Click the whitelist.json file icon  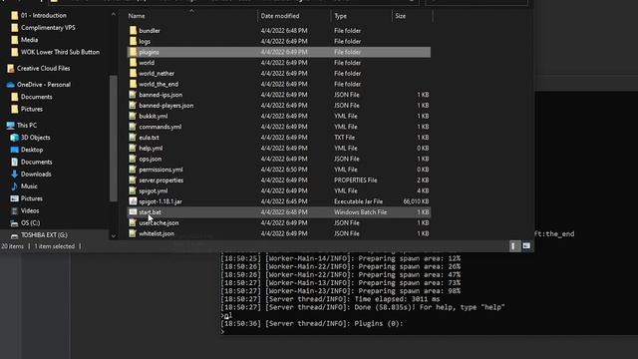[133, 233]
